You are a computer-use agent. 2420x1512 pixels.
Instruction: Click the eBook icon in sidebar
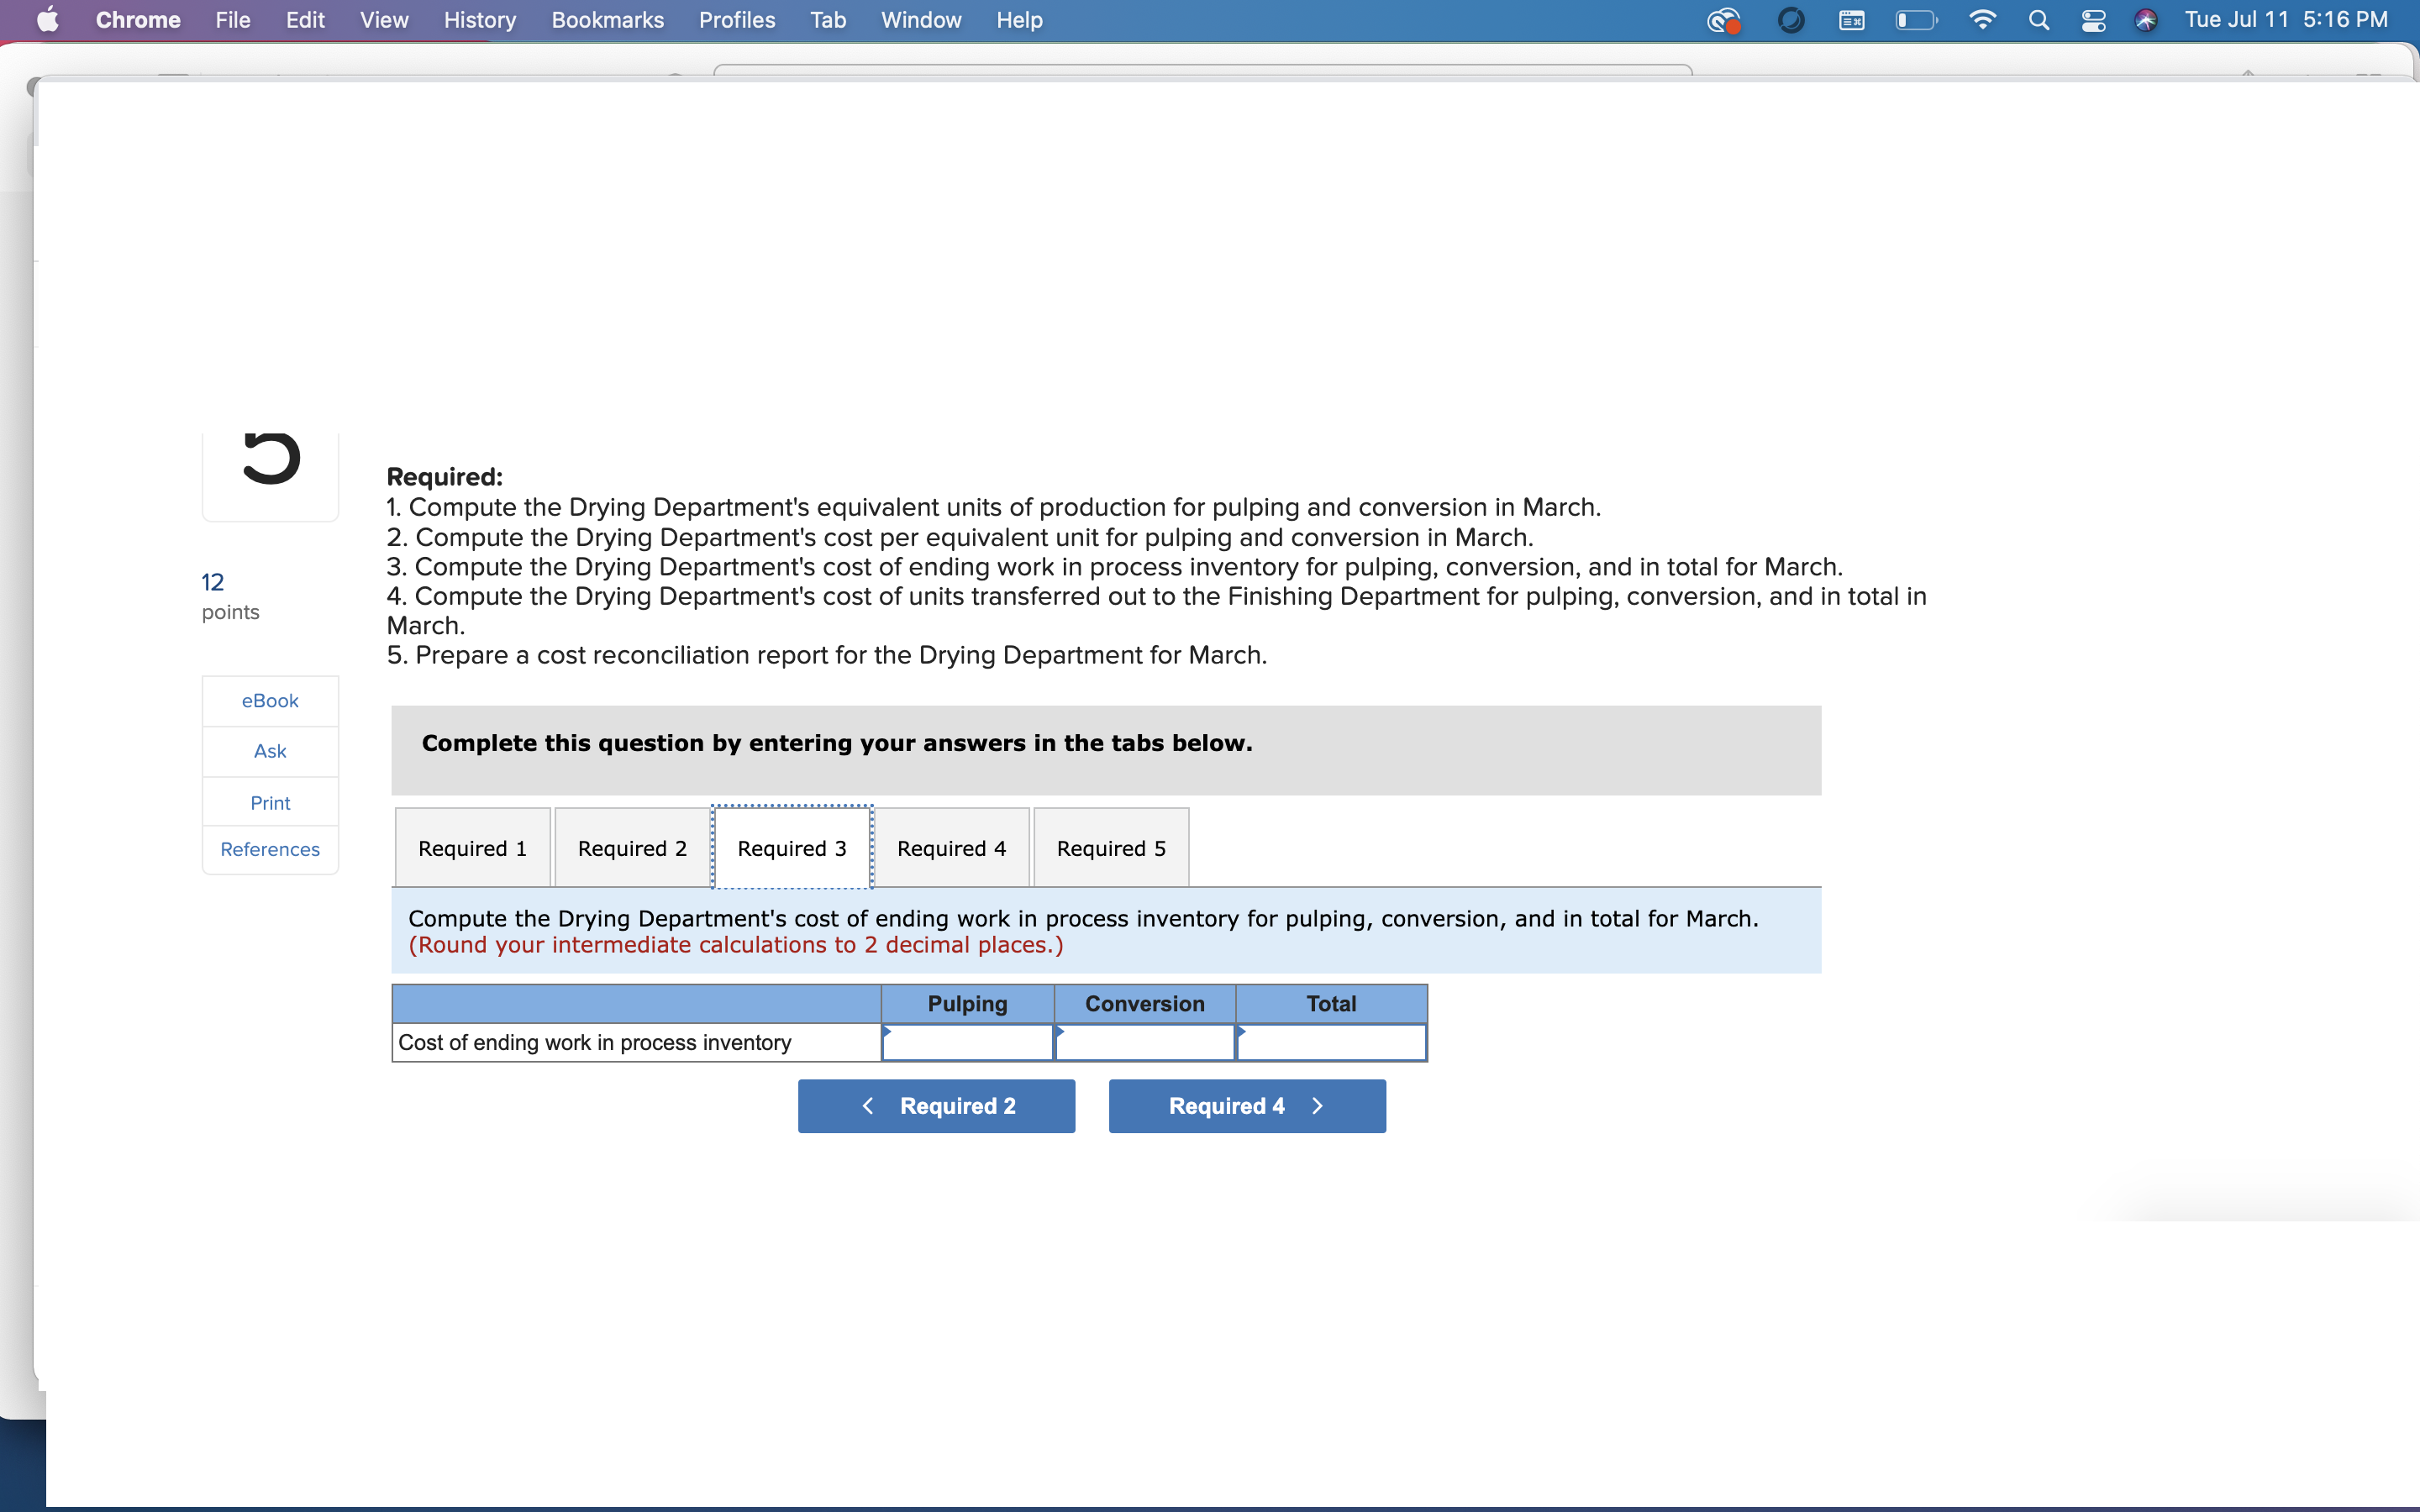click(x=268, y=701)
